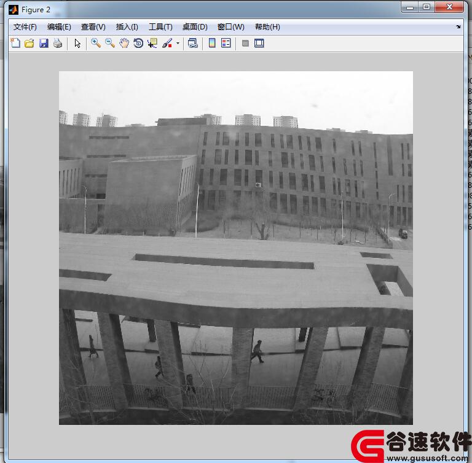
Task: Expand the brush color dropdown arrow
Action: [x=178, y=44]
